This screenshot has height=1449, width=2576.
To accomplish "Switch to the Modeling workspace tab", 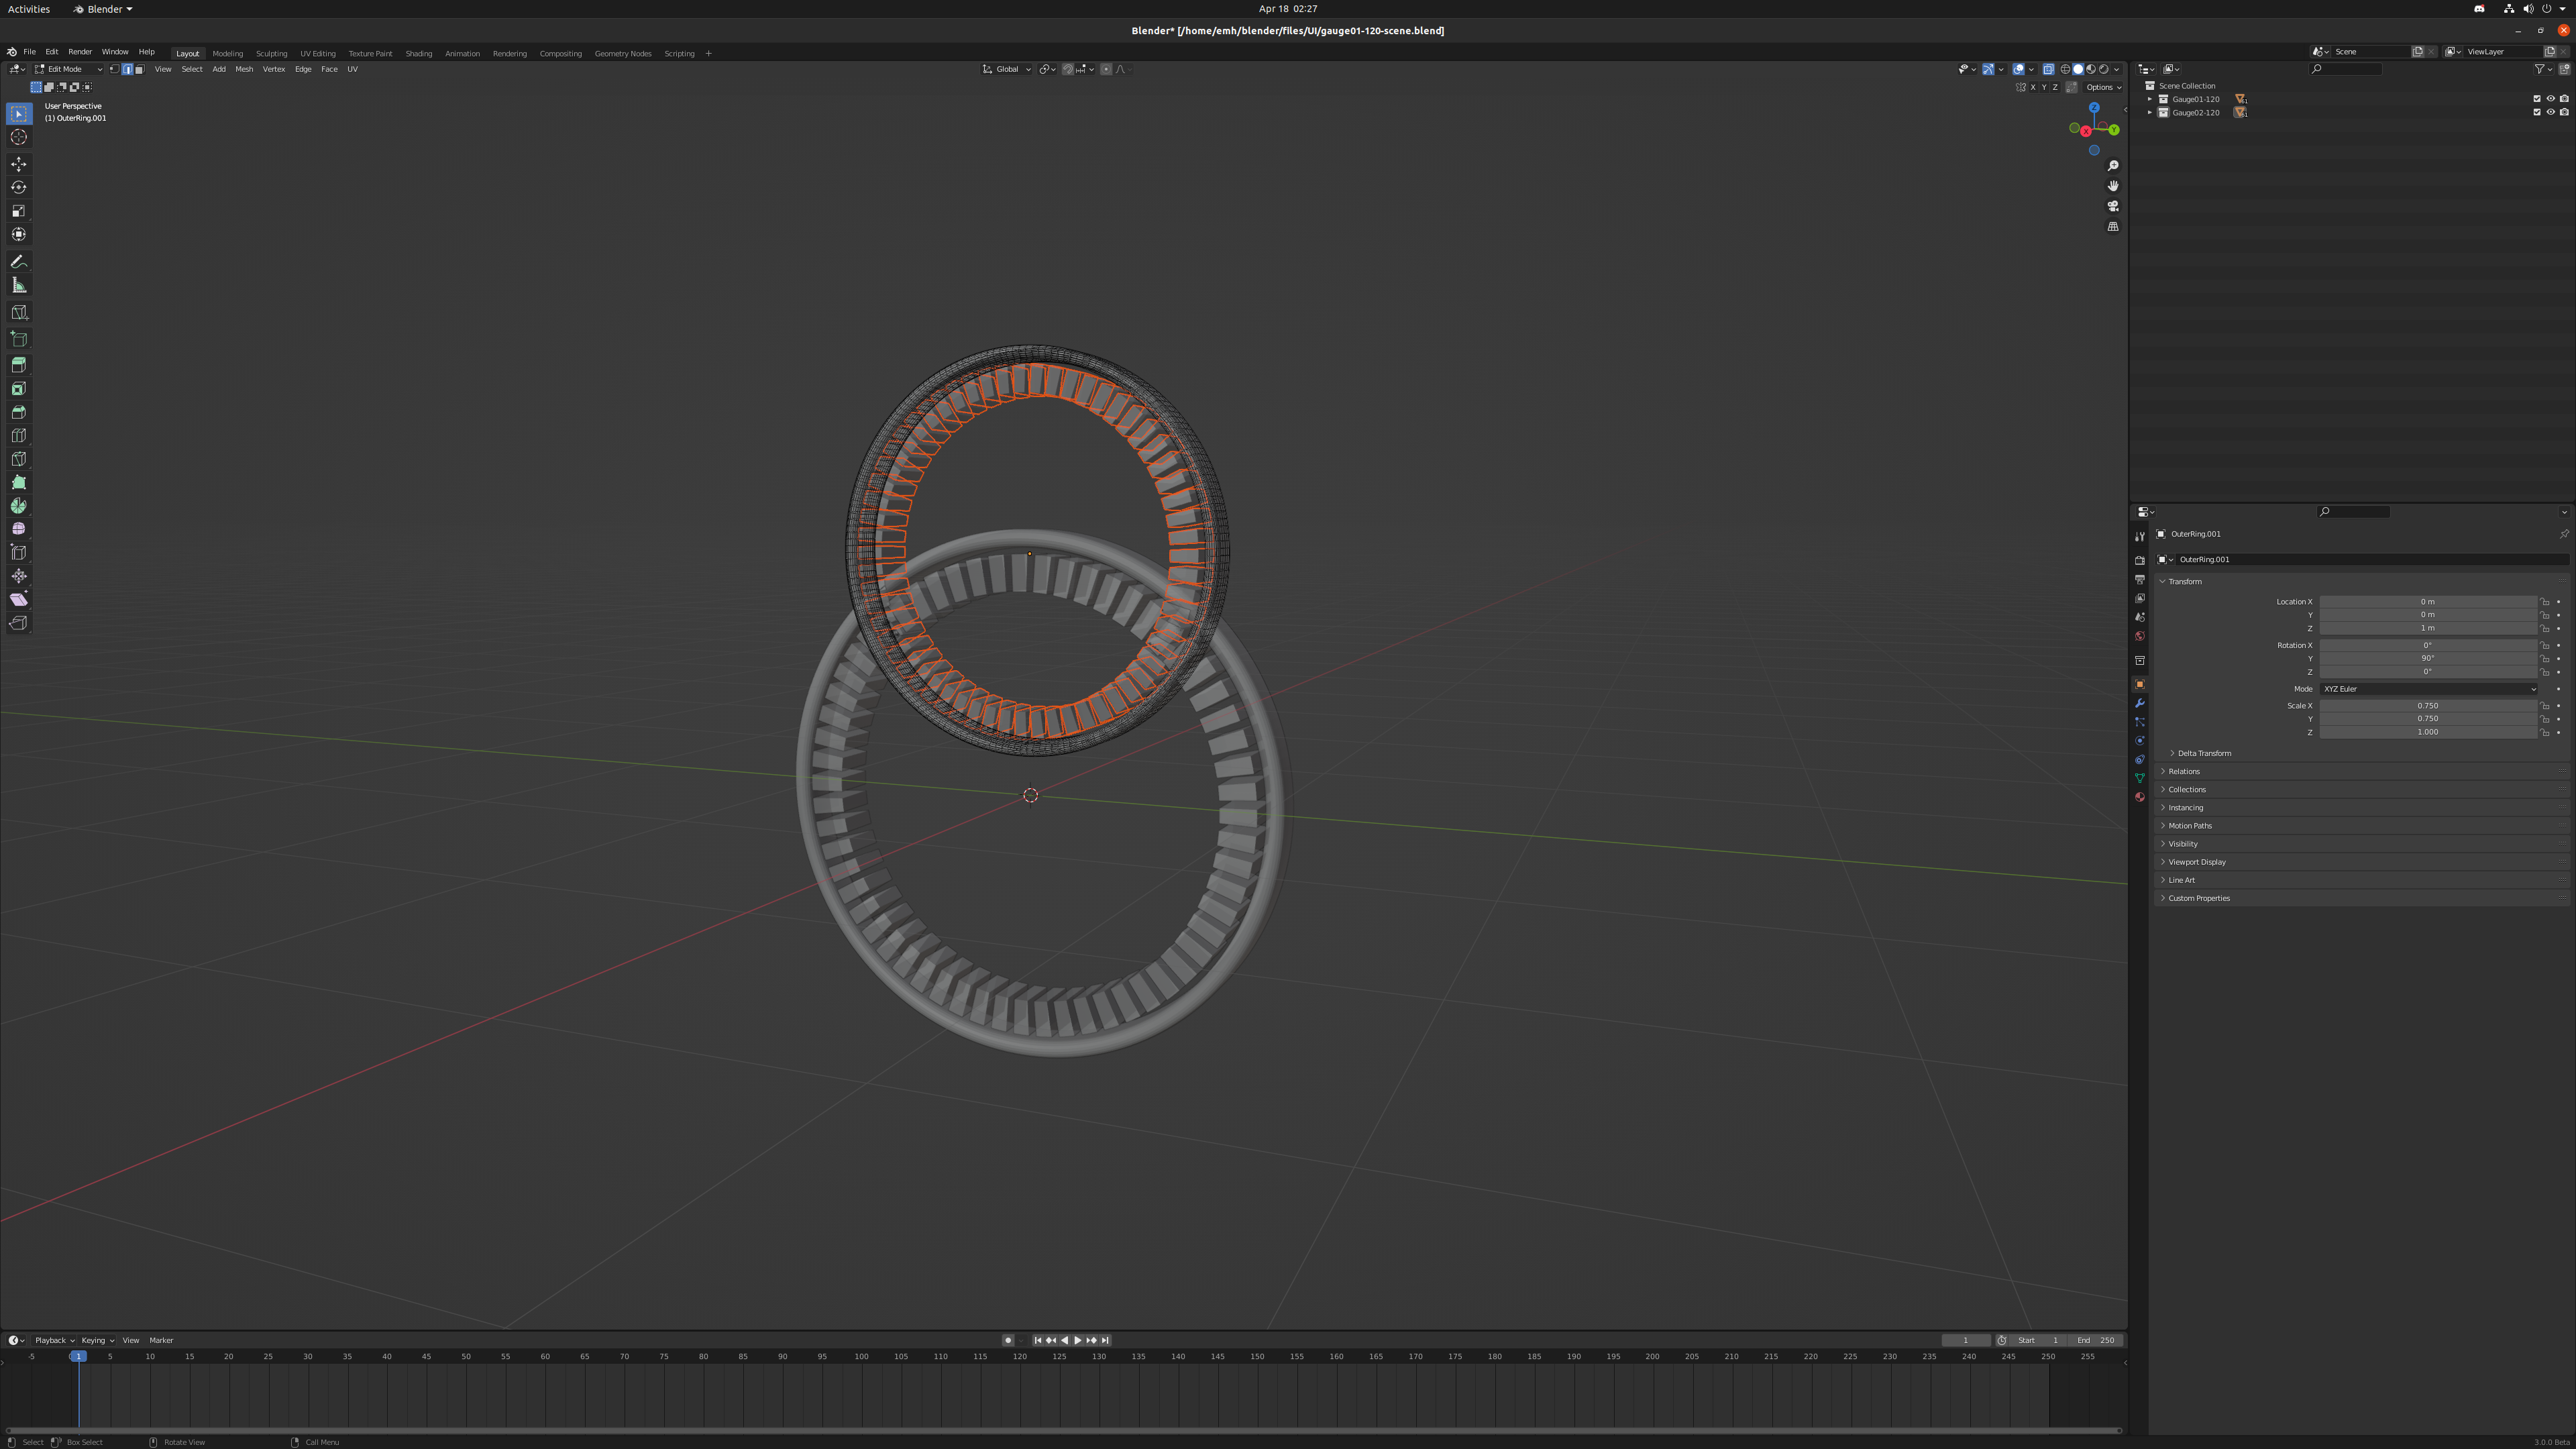I will [x=227, y=53].
